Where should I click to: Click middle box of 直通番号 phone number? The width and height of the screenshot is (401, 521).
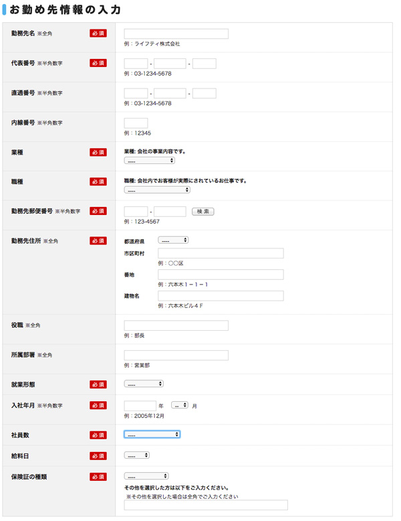170,93
